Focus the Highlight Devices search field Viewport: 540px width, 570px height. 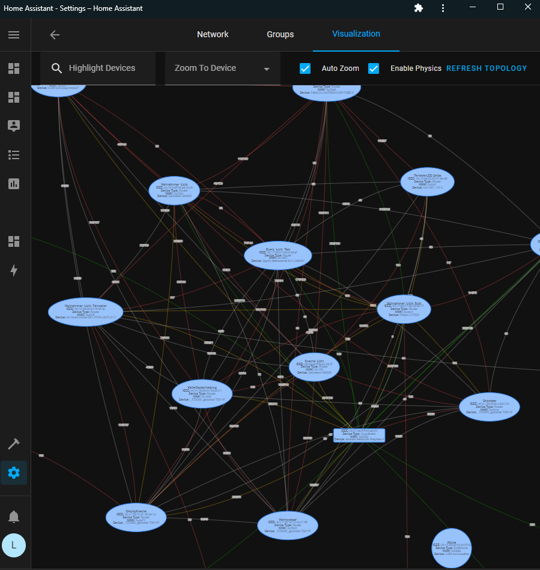(102, 68)
